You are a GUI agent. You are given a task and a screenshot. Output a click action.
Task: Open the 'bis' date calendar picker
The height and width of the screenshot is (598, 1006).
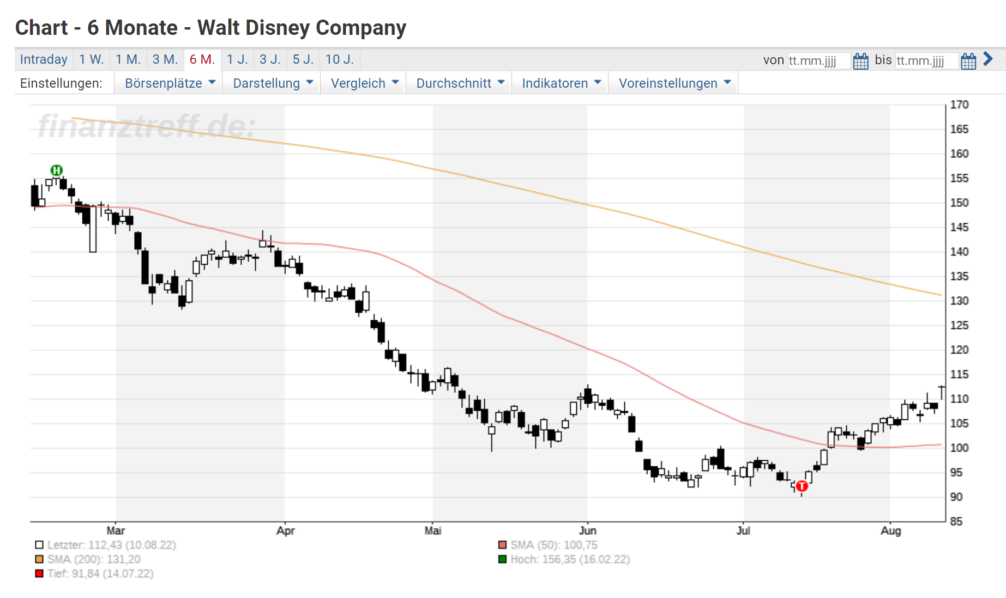click(x=968, y=60)
